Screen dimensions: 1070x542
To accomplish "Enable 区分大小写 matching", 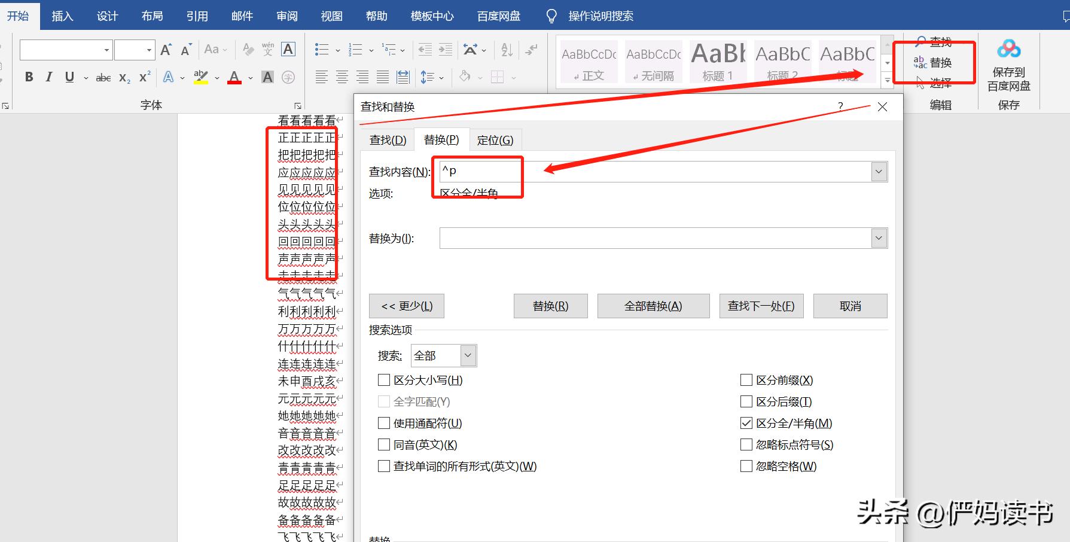I will click(x=383, y=380).
